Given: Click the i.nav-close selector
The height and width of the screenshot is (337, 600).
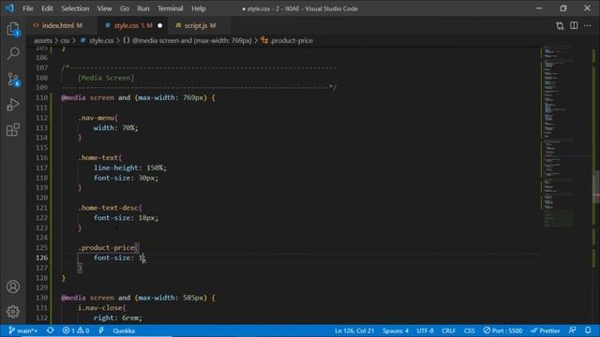Looking at the screenshot, I should point(100,308).
